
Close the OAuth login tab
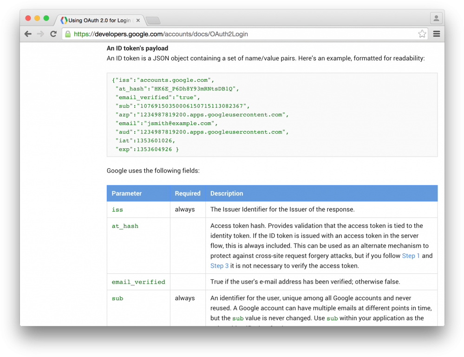tap(138, 20)
